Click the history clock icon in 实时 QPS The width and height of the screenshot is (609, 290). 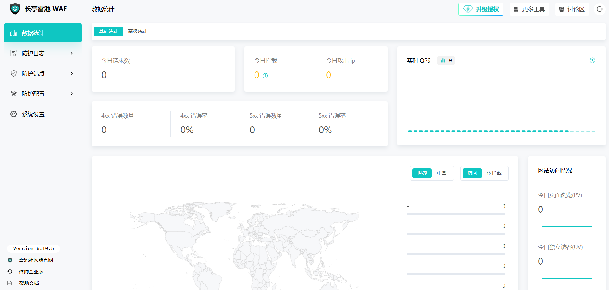(x=592, y=60)
